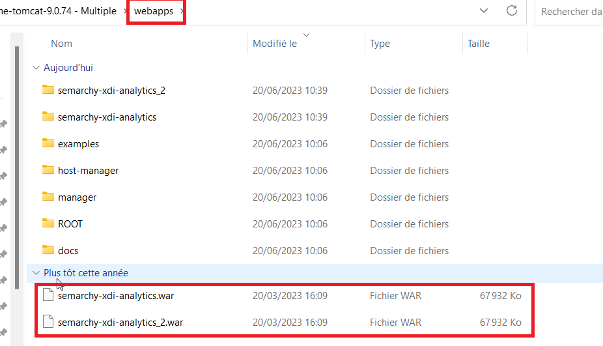This screenshot has height=346, width=603.
Task: Click the Fichier WAR type of semarchy-xdi-analytics_2.war
Action: (x=395, y=322)
